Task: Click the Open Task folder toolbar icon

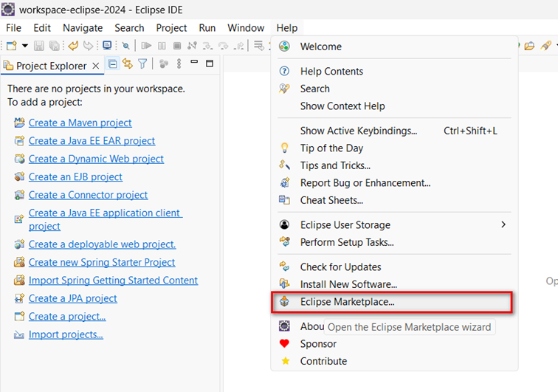Action: (529, 46)
